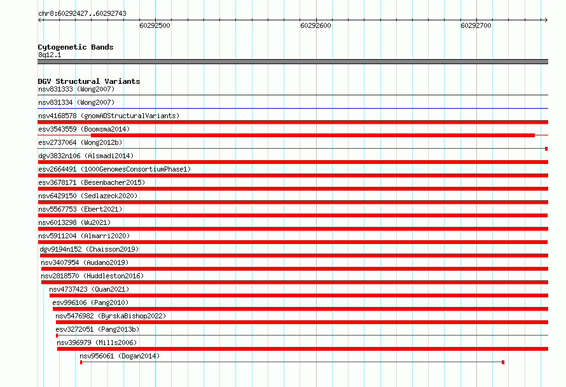Open dgv9194n152 (Chaisson2019) label
Screen dimensions: 566x387
[89, 249]
